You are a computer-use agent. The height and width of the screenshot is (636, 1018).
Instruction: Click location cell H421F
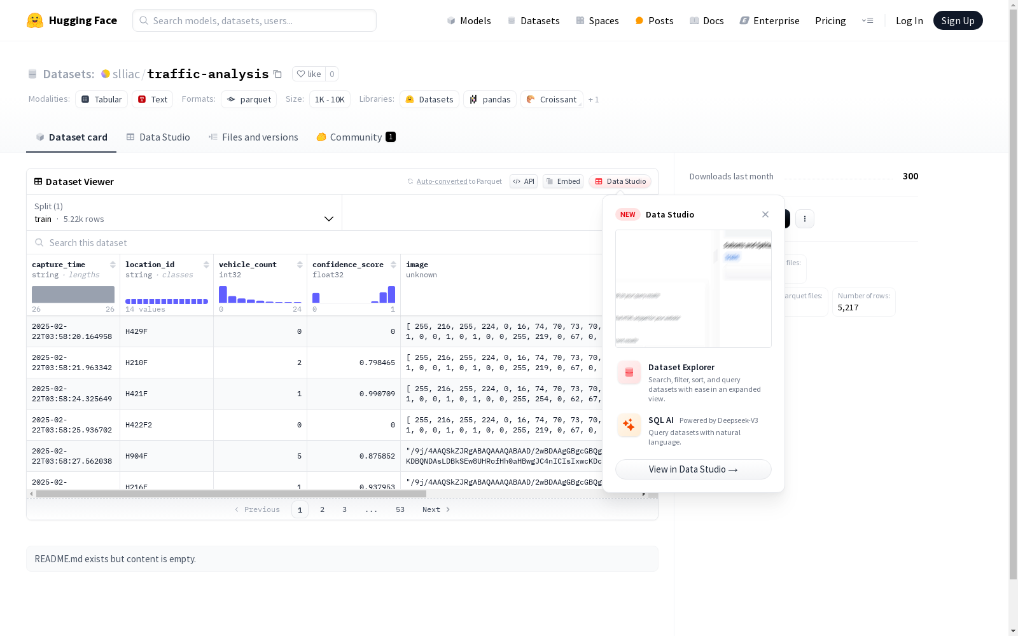pos(167,394)
